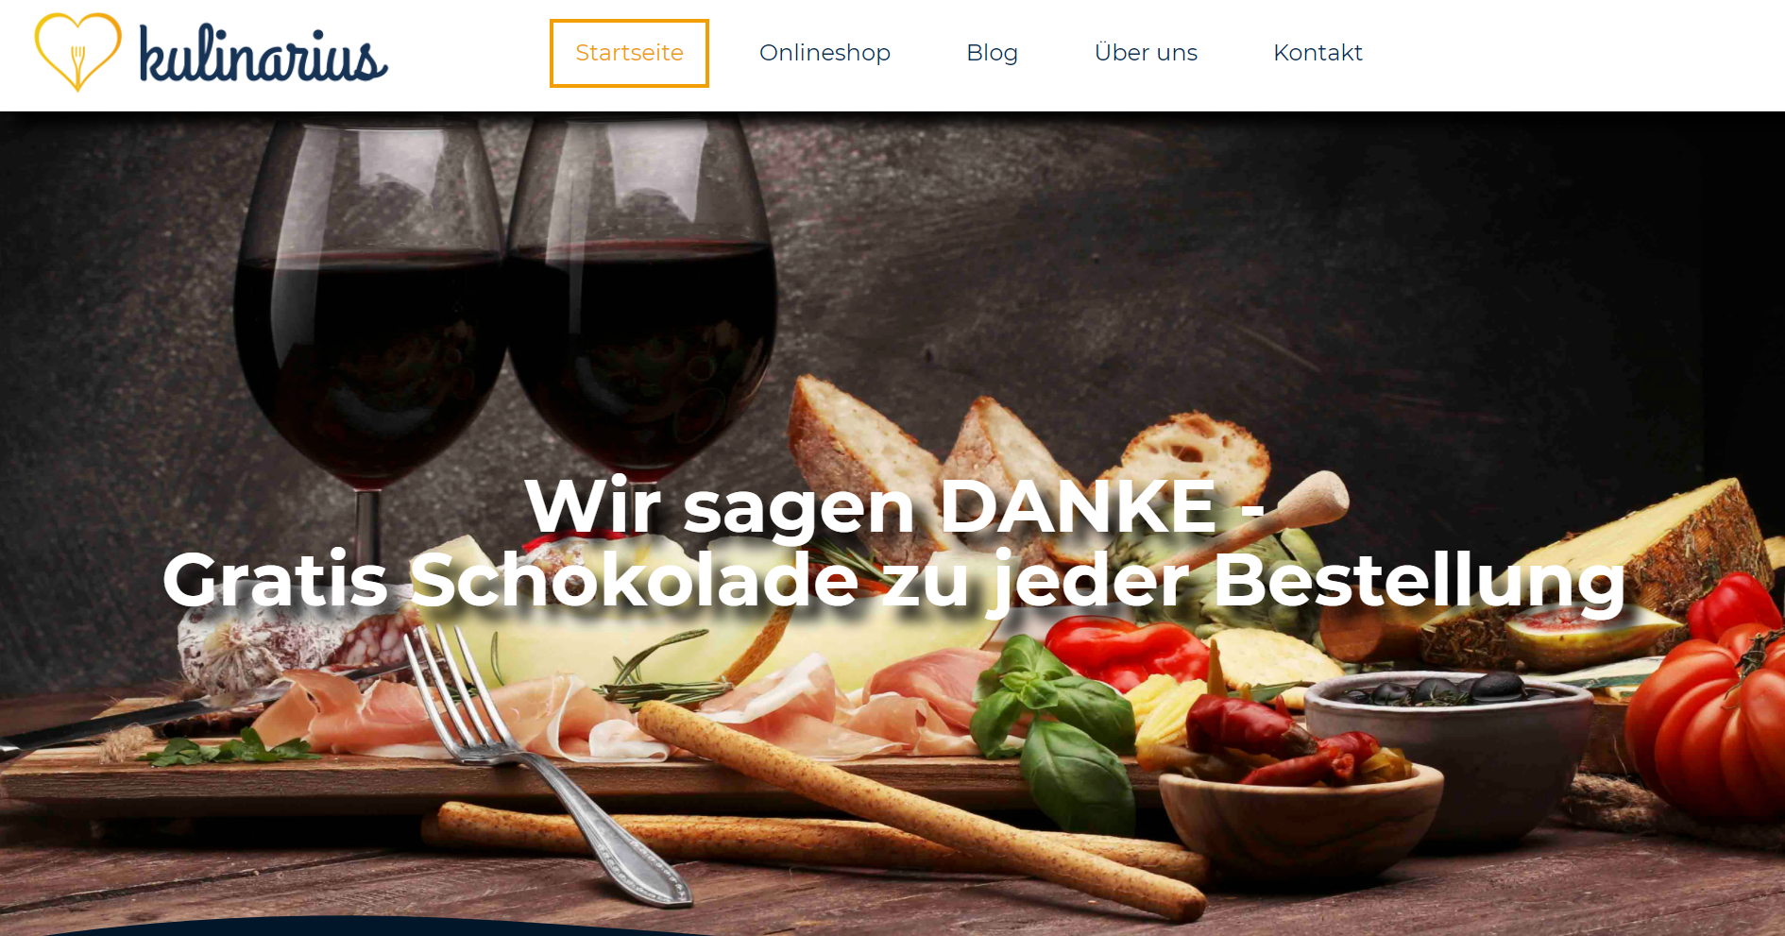The width and height of the screenshot is (1785, 936).
Task: Open the Kontakt page link
Action: (x=1317, y=53)
